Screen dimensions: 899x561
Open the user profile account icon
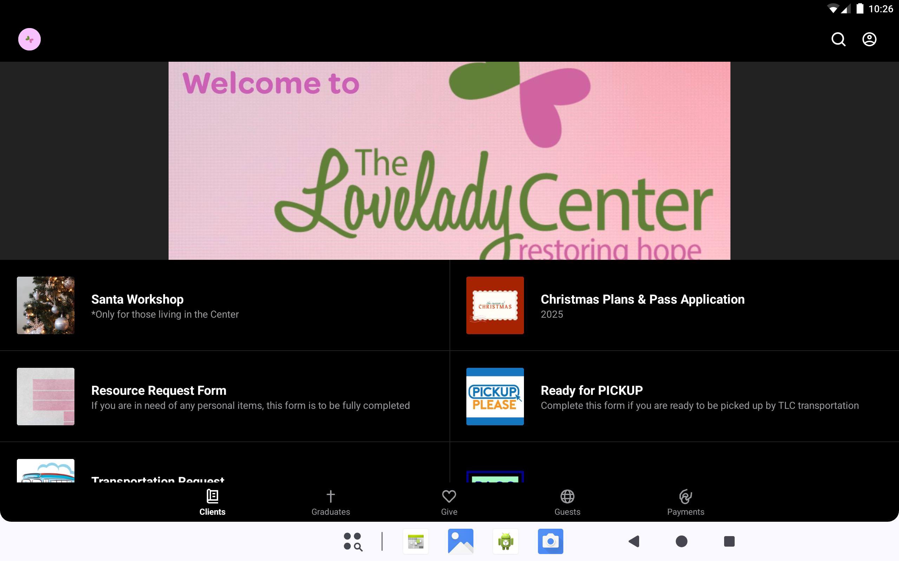[869, 39]
